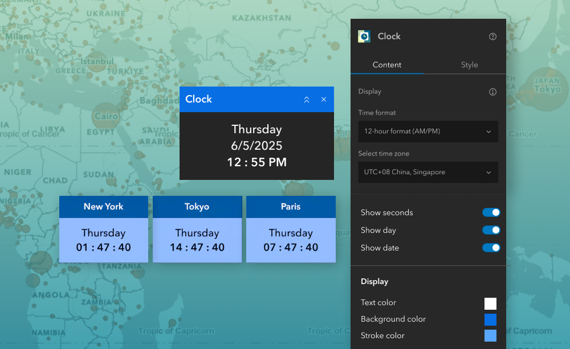Viewport: 570px width, 349px height.
Task: Switch to the Style tab
Action: [469, 65]
